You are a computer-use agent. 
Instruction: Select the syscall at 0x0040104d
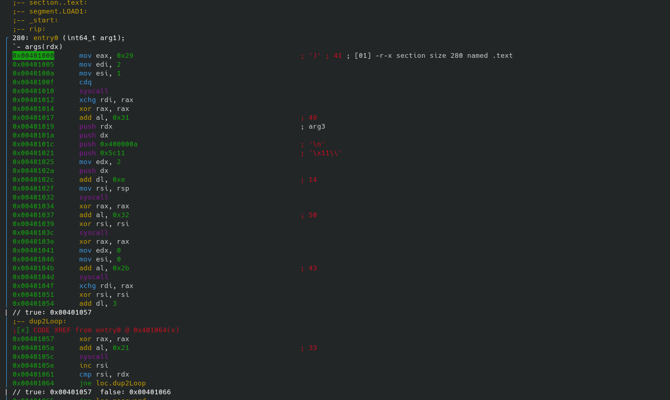[x=94, y=277]
